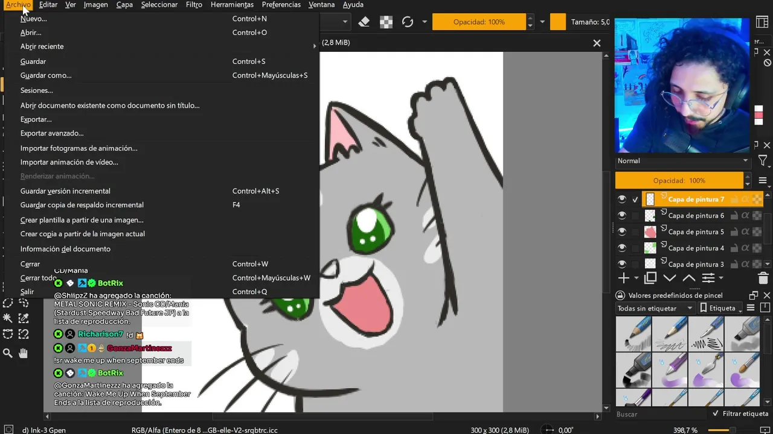This screenshot has height=434, width=773.
Task: Select the bezier curve selection tool
Action: [x=8, y=334]
